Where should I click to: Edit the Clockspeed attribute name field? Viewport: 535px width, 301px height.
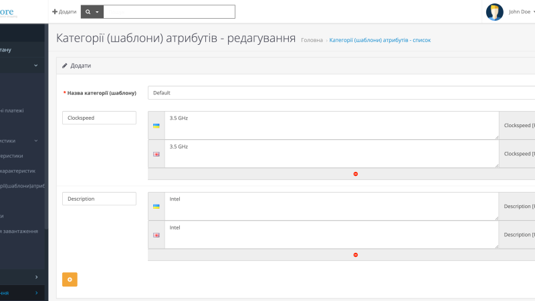tap(99, 118)
